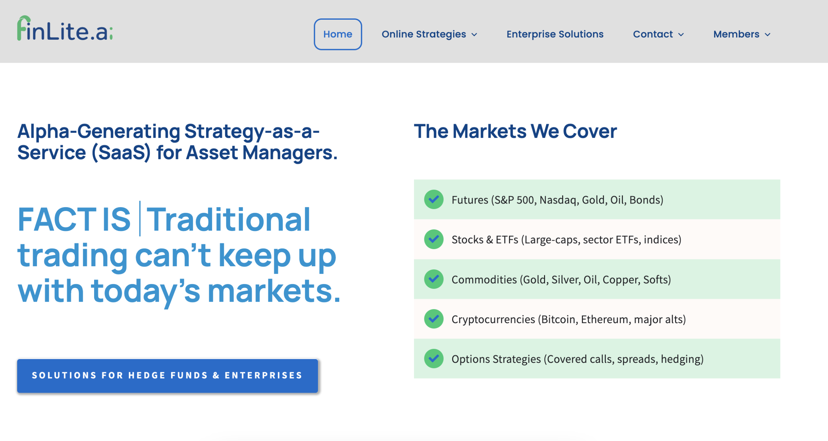The image size is (828, 441).
Task: Go to the Home menu item
Action: (x=337, y=34)
